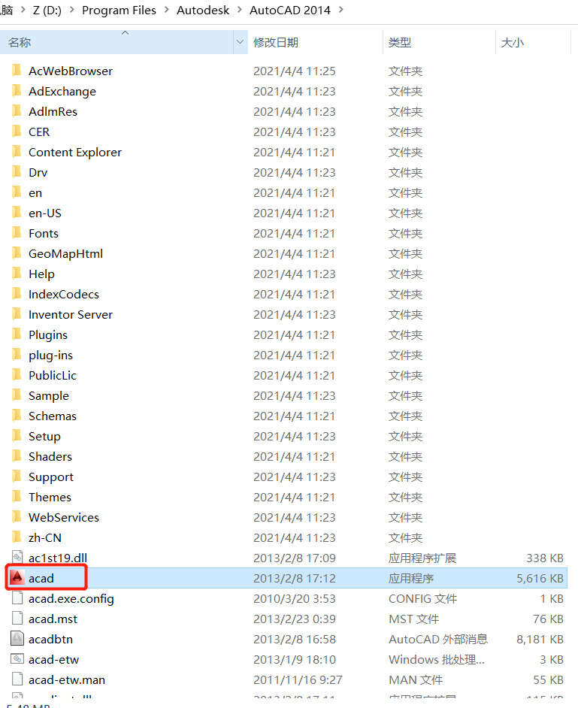
Task: Select the acad.mst file name
Action: coord(53,619)
